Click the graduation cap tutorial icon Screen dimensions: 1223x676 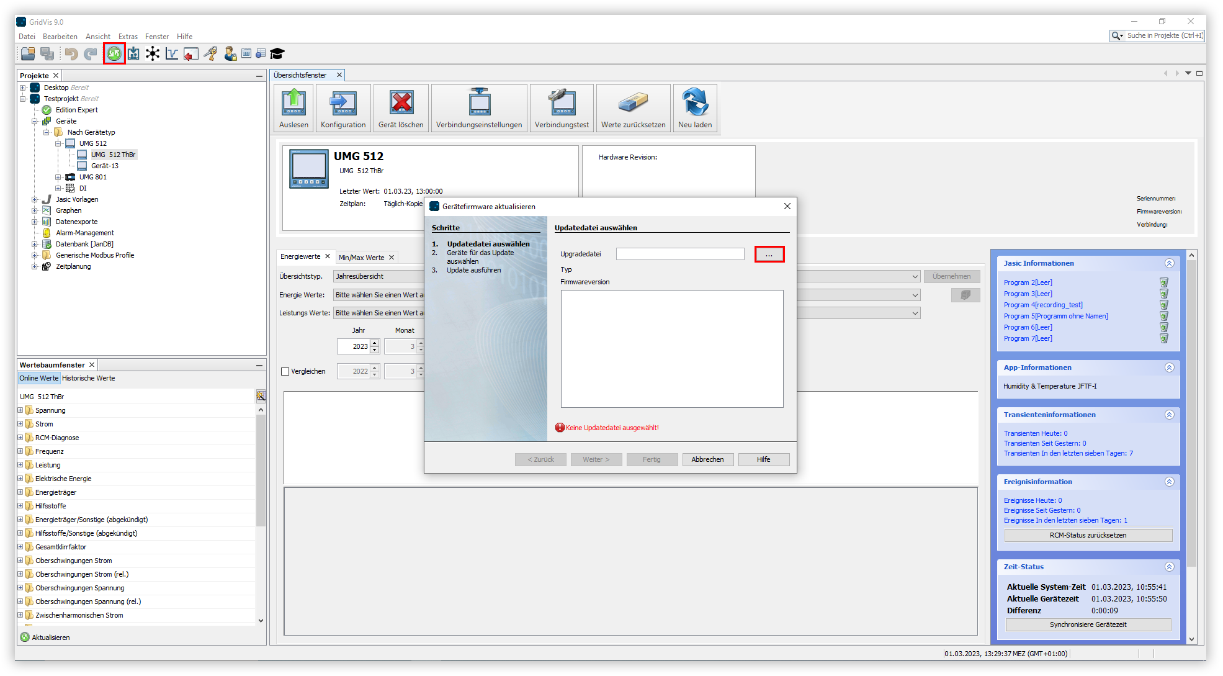277,54
